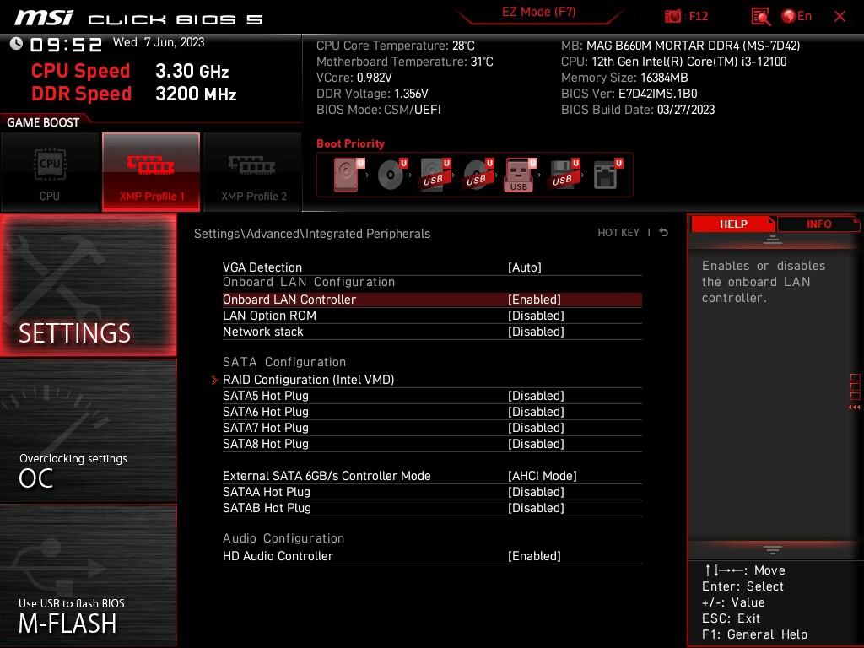This screenshot has width=864, height=648.
Task: Toggle the Onboard LAN Controller setting
Action: tap(432, 300)
